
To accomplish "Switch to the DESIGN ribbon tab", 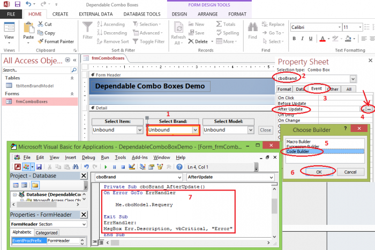I will (179, 14).
